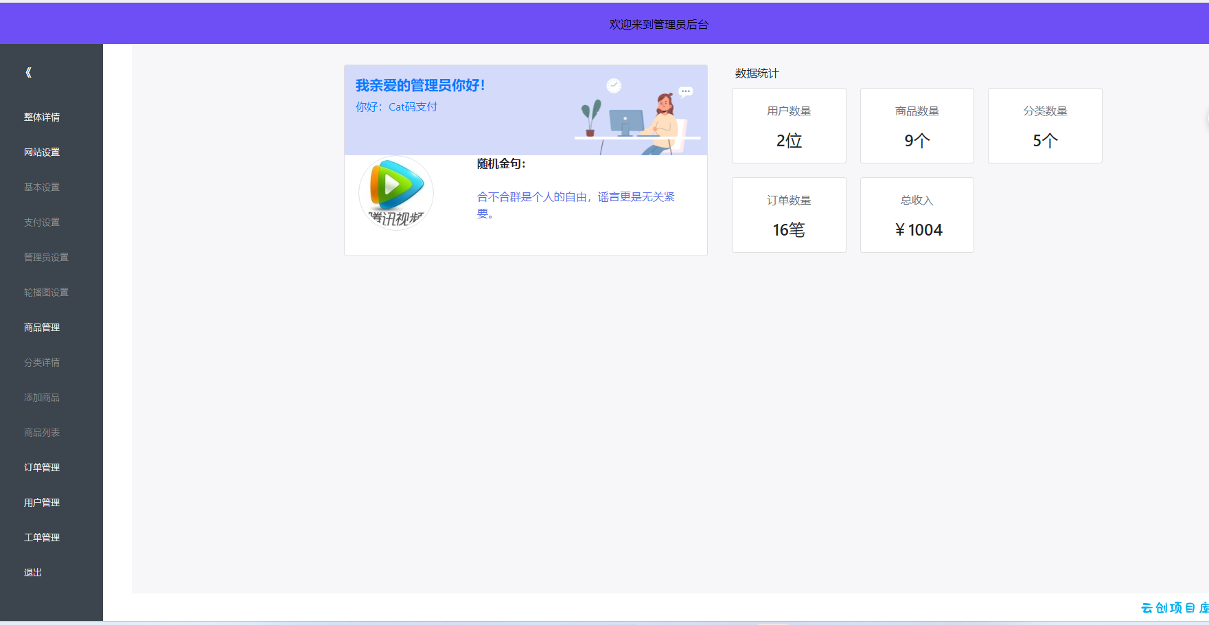
Task: Expand the 商品管理 menu section
Action: [42, 328]
